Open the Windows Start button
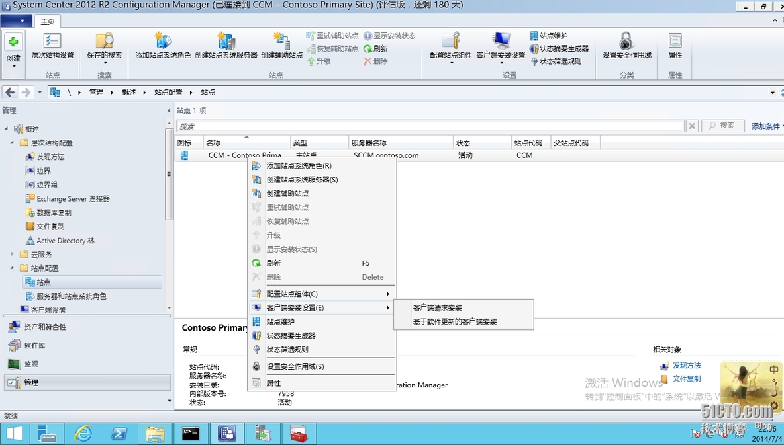This screenshot has height=445, width=784. [15, 434]
